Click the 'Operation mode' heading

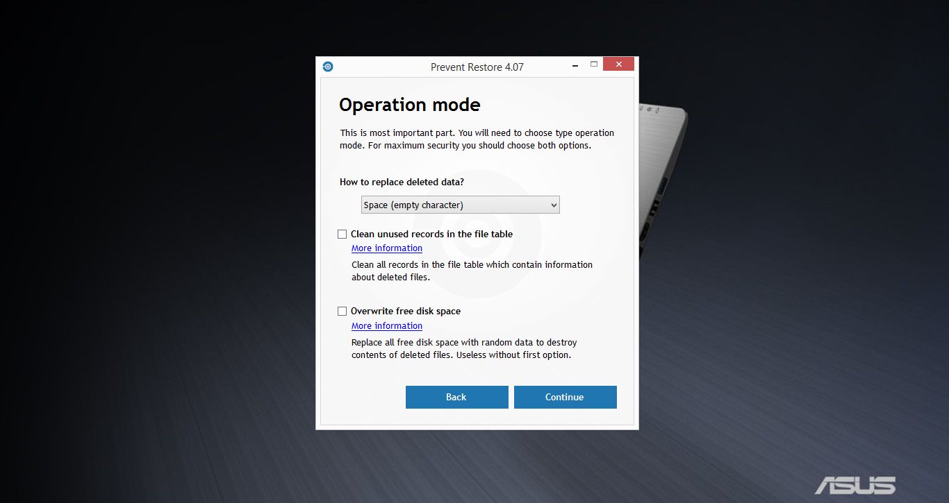[x=410, y=105]
